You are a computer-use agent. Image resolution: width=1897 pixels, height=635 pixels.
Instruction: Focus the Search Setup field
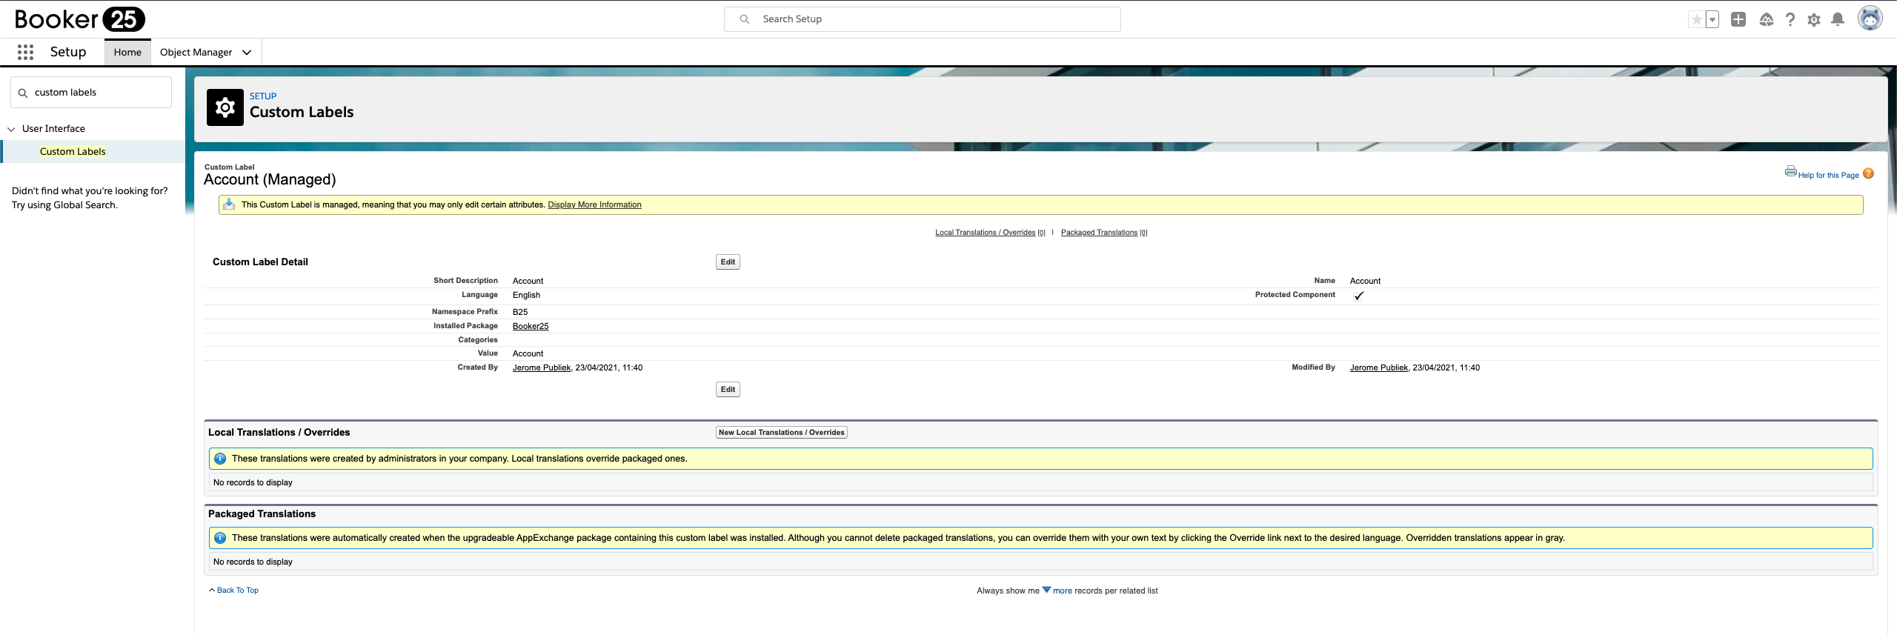[x=922, y=19]
